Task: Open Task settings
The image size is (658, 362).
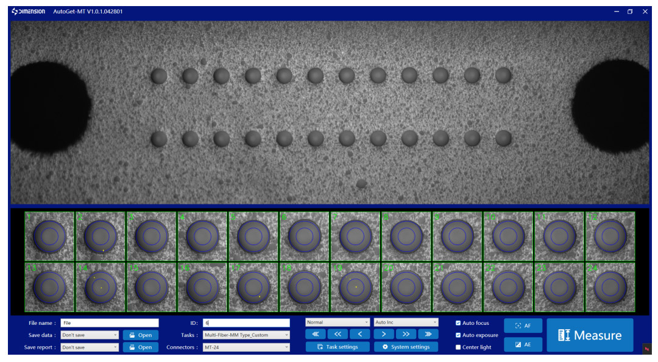Action: pos(338,347)
